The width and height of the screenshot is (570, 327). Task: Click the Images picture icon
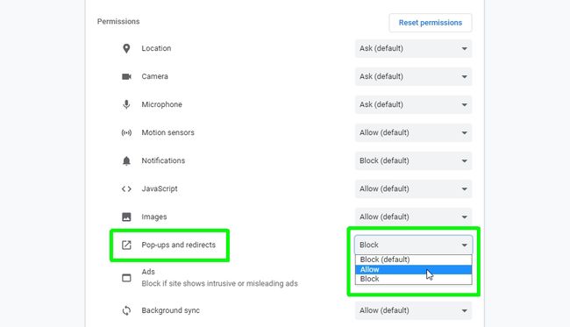(x=126, y=217)
